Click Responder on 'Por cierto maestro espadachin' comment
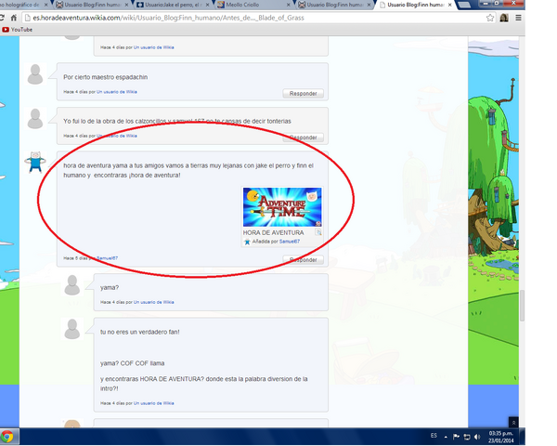This screenshot has height=446, width=557. (x=303, y=94)
